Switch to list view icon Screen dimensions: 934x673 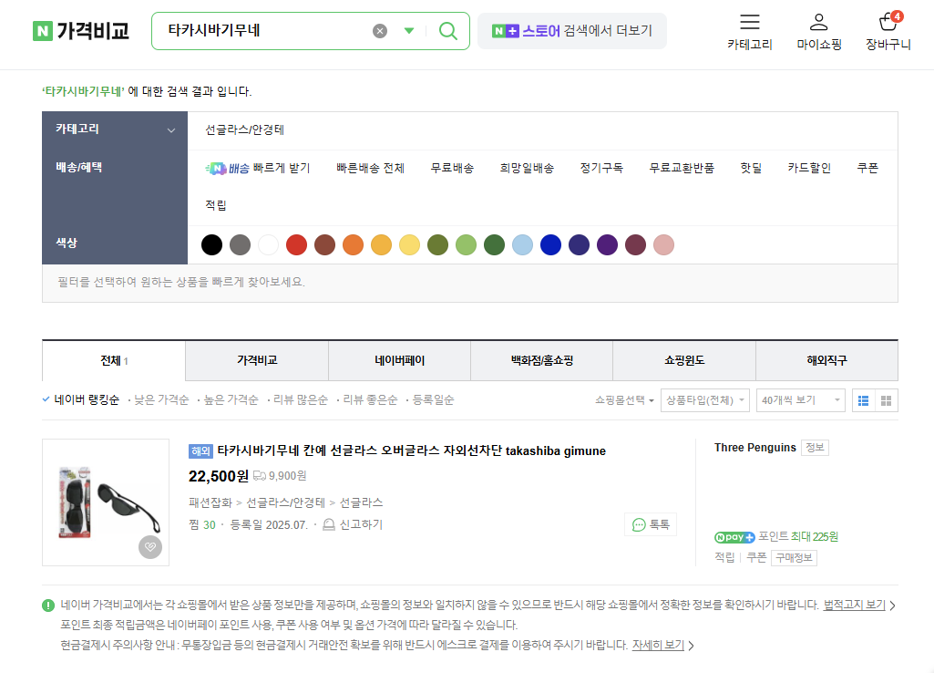tap(863, 400)
